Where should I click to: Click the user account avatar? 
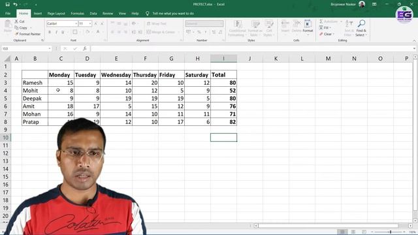tap(362, 5)
